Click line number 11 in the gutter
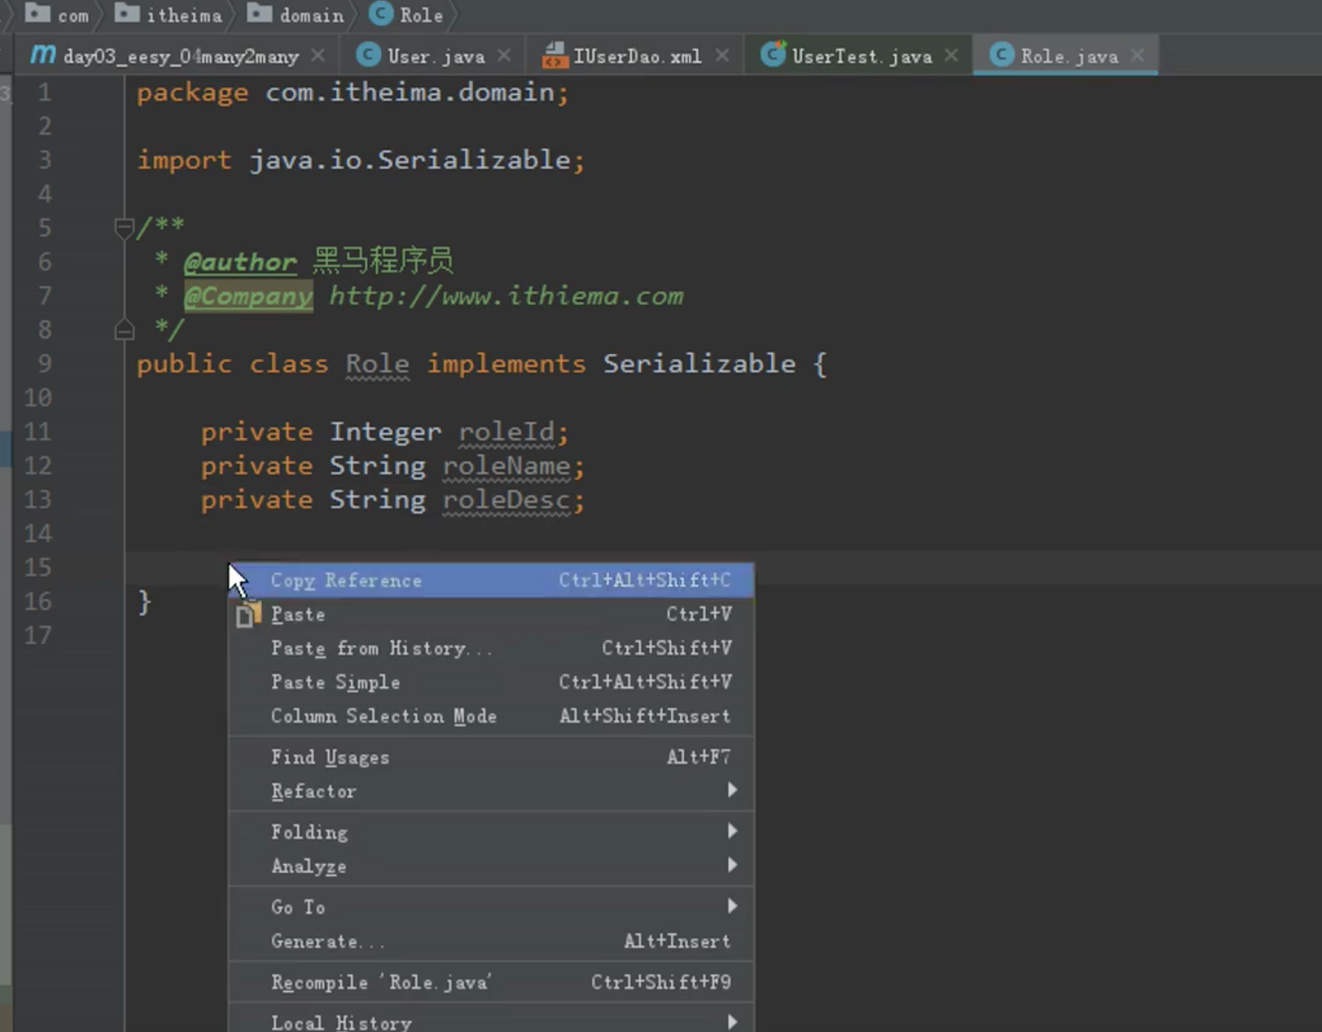The image size is (1322, 1032). (37, 431)
